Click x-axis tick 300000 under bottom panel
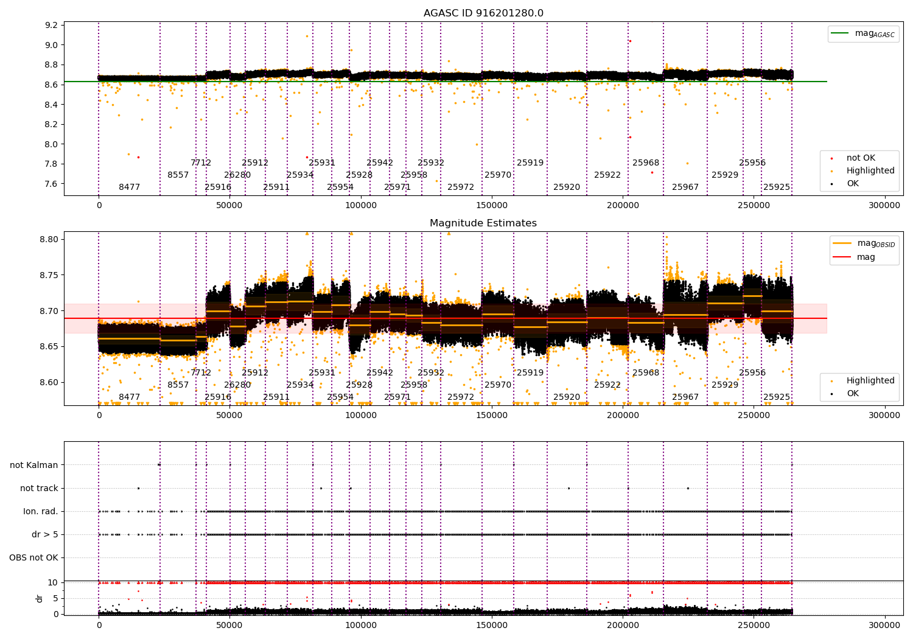913x639 pixels. (x=884, y=624)
